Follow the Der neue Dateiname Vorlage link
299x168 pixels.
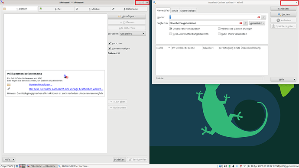click(x=66, y=89)
